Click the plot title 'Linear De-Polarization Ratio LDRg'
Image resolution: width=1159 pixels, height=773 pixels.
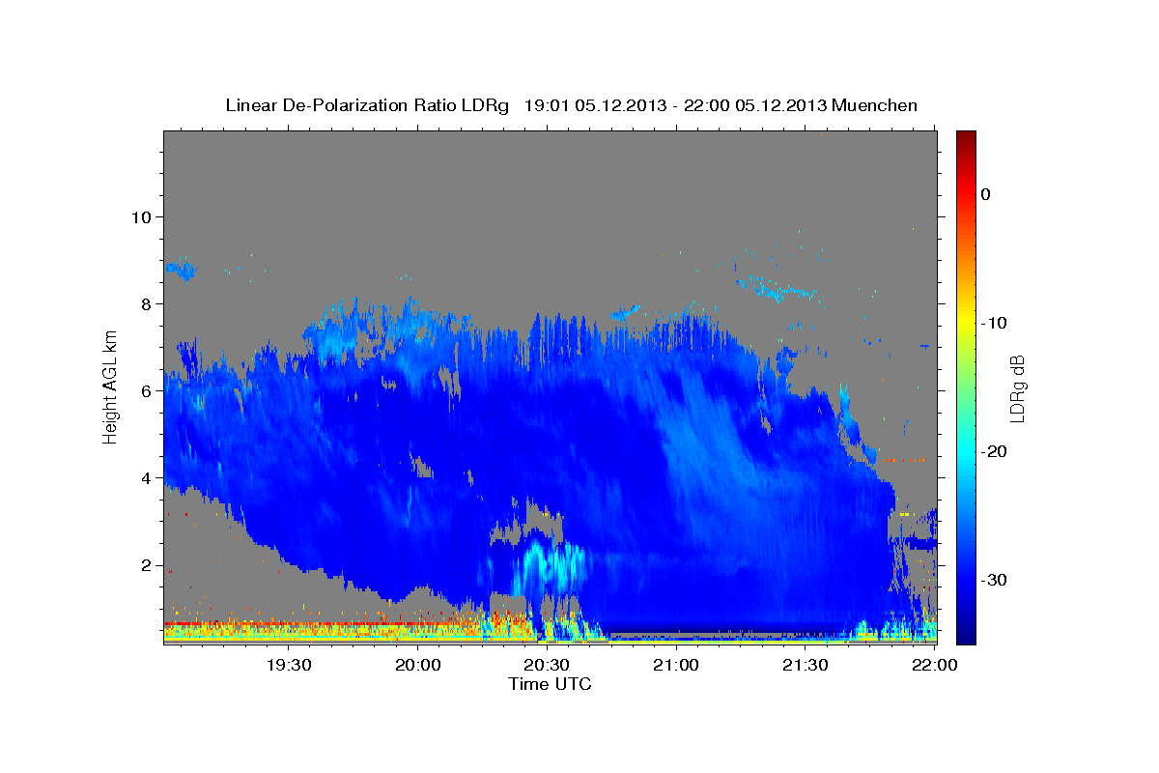366,105
